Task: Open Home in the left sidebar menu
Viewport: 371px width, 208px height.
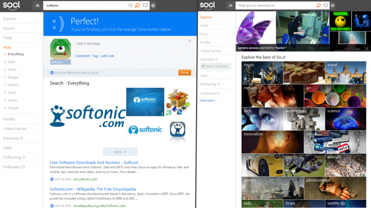Action: pyautogui.click(x=9, y=28)
